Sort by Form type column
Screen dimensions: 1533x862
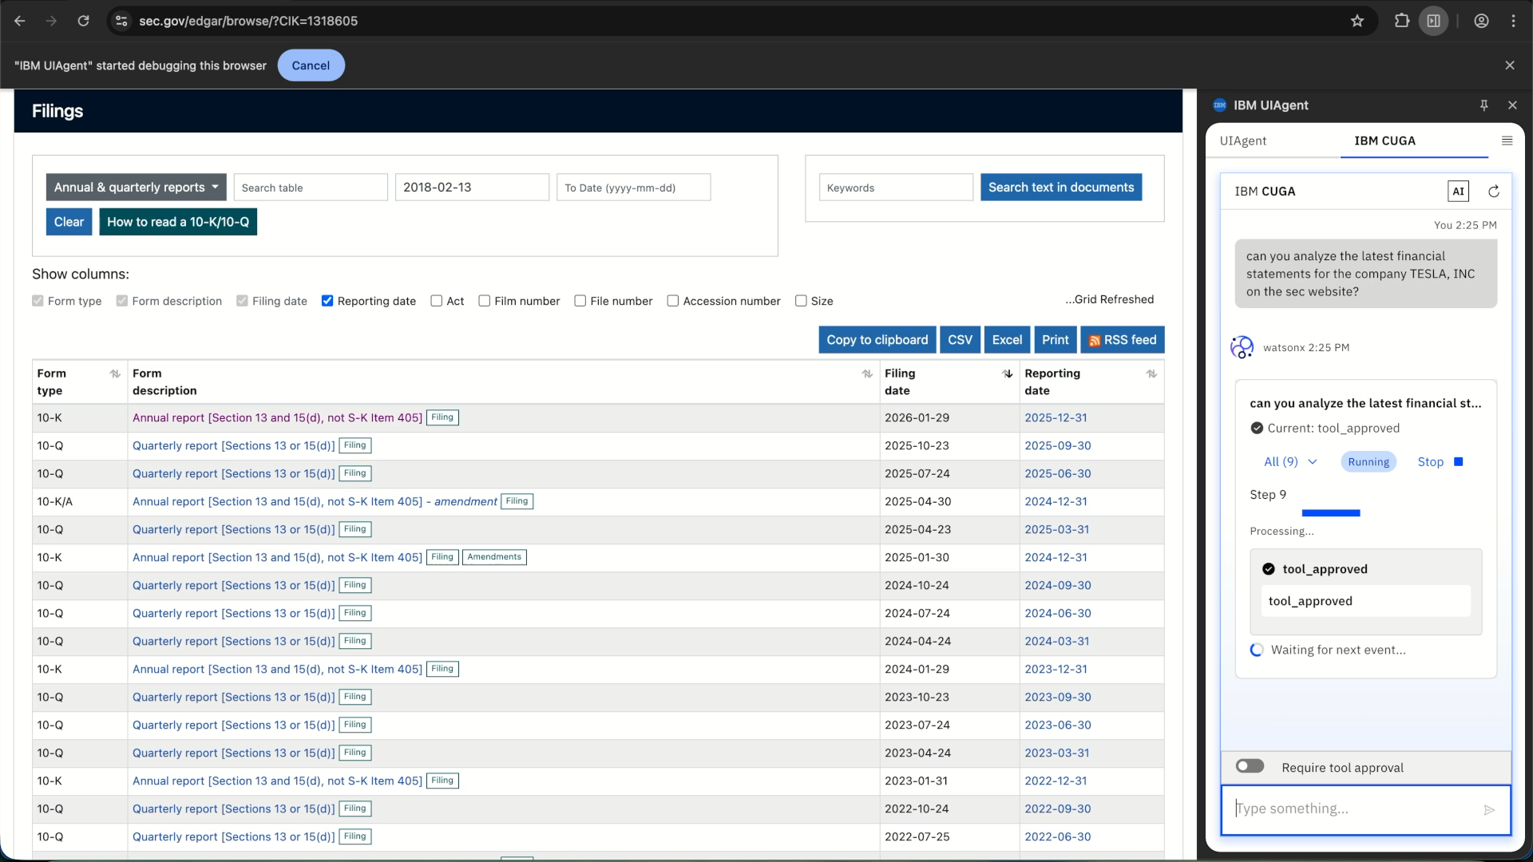tap(115, 374)
